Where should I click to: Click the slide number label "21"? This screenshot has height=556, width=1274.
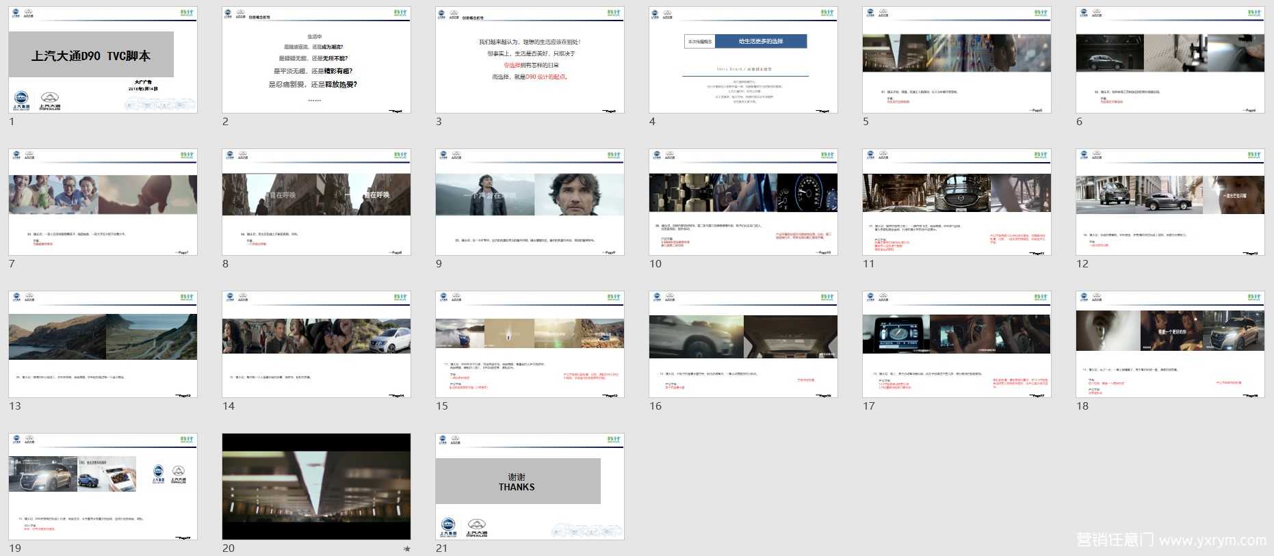[442, 548]
